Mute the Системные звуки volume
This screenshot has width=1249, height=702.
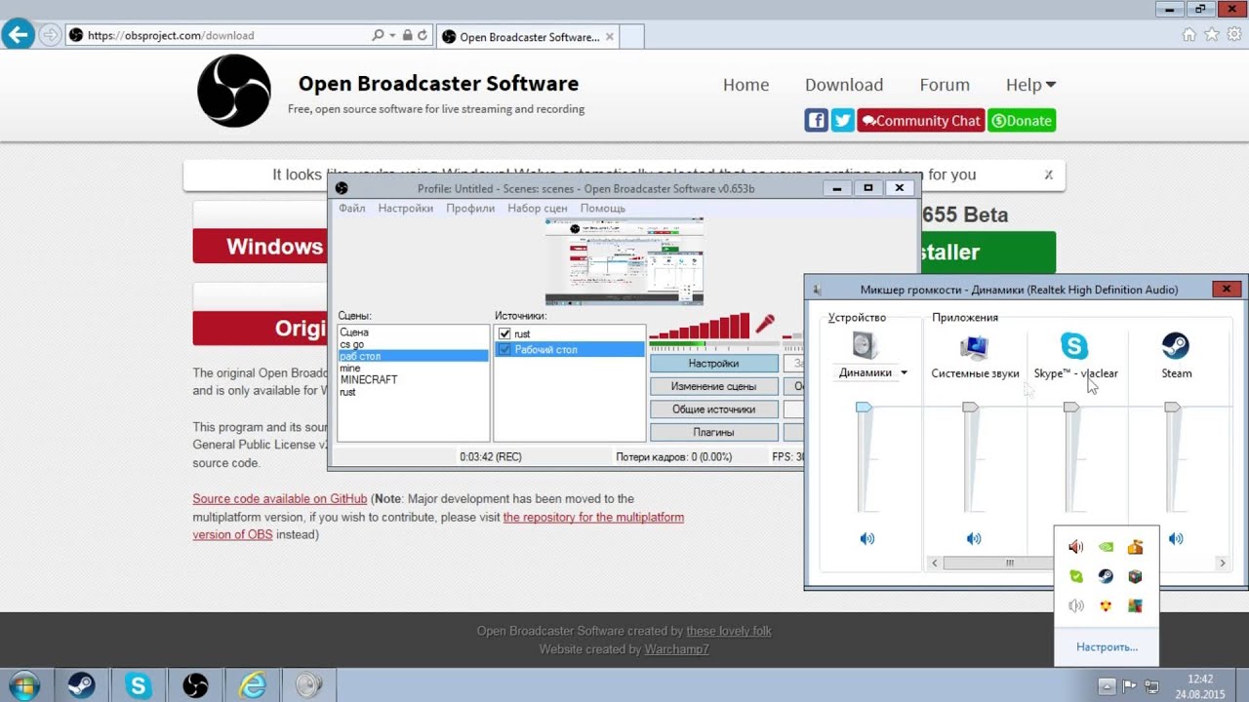(974, 538)
